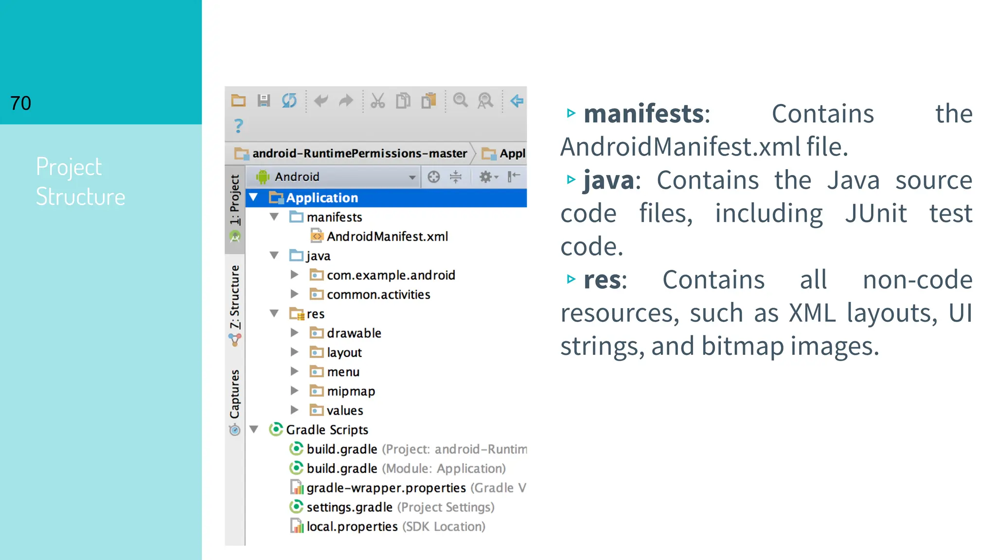The width and height of the screenshot is (996, 560).
Task: Open the Captures side tab
Action: (235, 402)
